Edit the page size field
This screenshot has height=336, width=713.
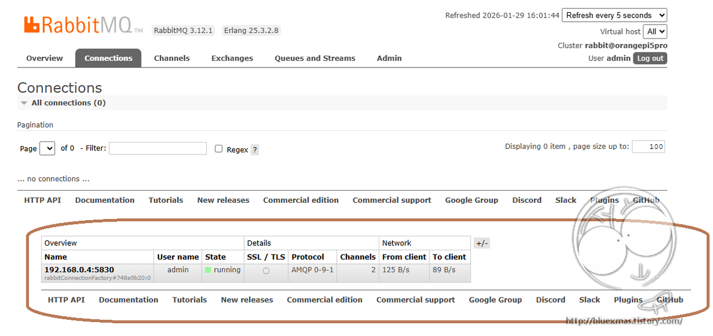coord(648,147)
